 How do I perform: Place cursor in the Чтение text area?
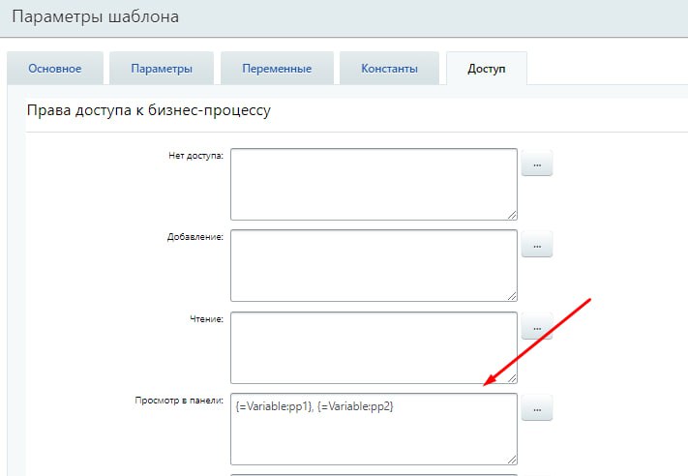pyautogui.click(x=374, y=346)
